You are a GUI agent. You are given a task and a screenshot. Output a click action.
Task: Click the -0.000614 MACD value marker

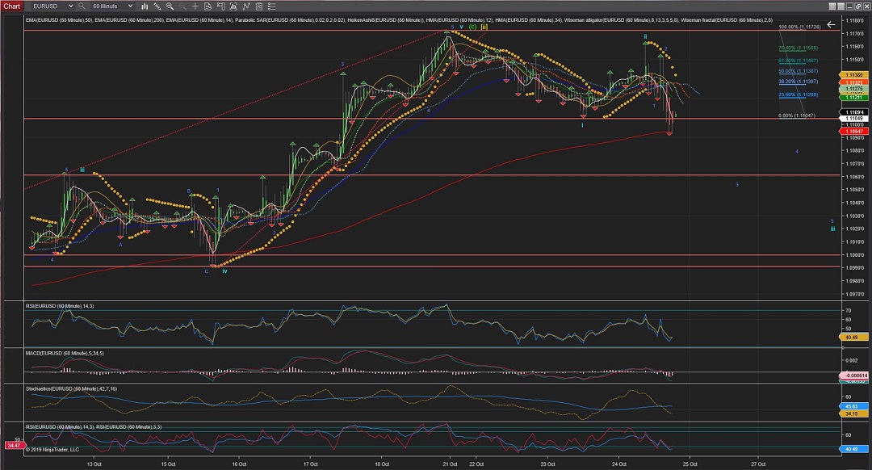pos(855,376)
